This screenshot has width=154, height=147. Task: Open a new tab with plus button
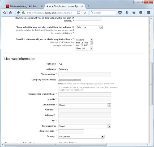point(89,6)
